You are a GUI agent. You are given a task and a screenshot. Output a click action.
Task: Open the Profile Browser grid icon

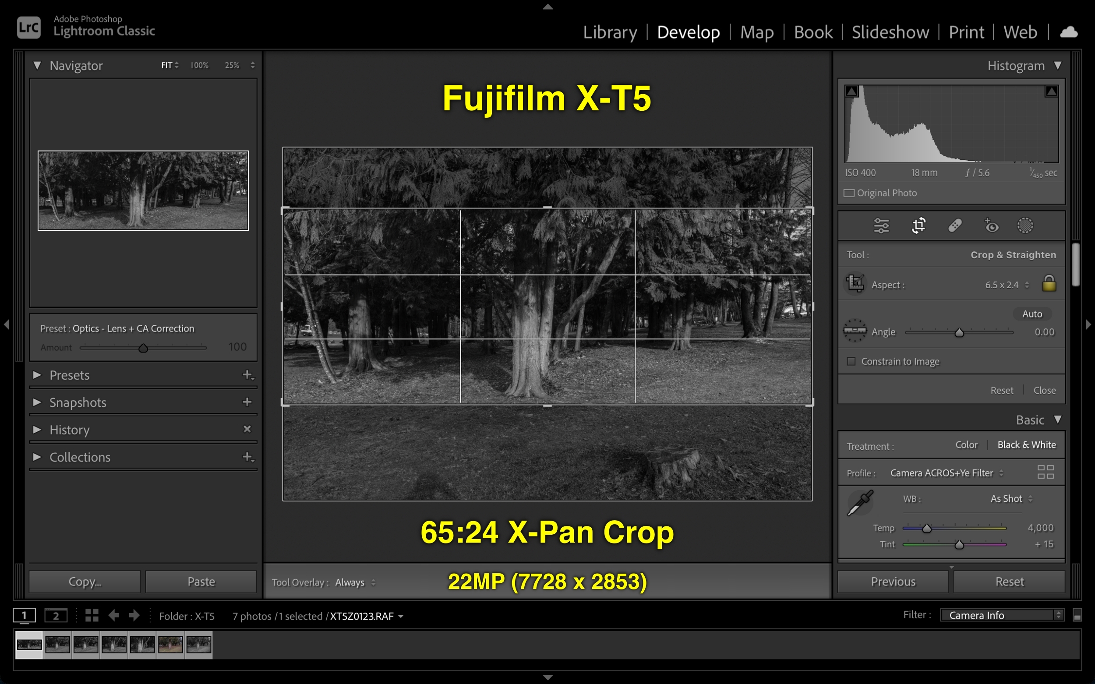[1045, 472]
